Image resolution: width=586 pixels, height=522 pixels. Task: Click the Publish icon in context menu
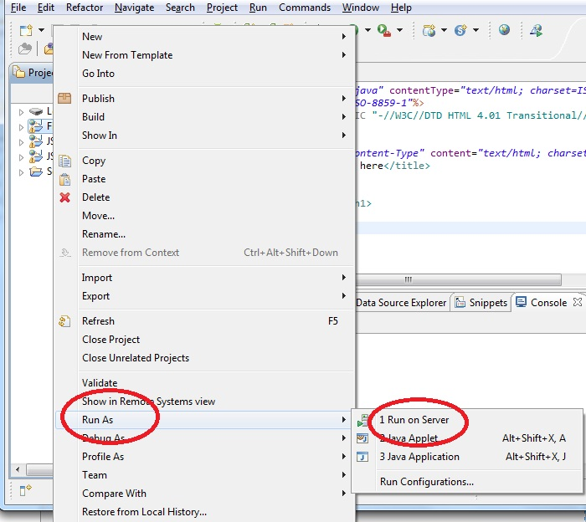64,99
